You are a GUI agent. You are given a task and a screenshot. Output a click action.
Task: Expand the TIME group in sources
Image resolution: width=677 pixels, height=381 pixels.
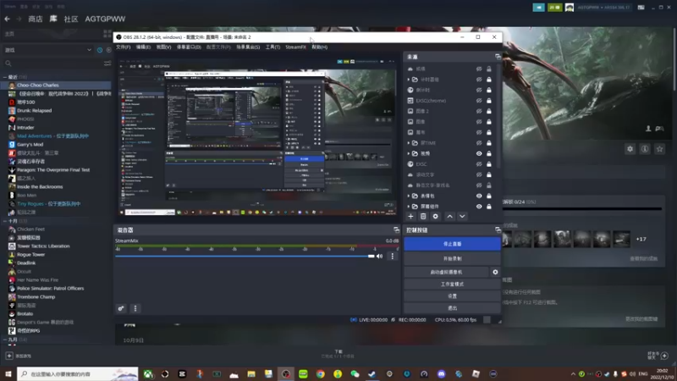click(409, 143)
